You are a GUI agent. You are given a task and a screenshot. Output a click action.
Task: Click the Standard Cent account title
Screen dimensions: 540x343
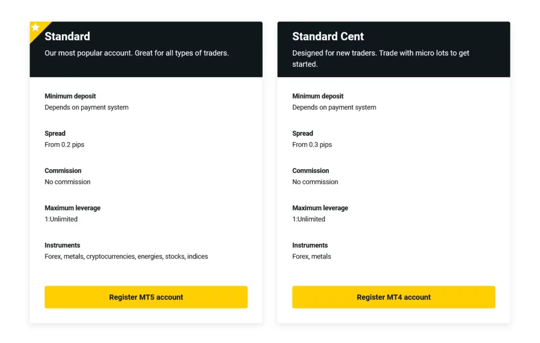(328, 36)
